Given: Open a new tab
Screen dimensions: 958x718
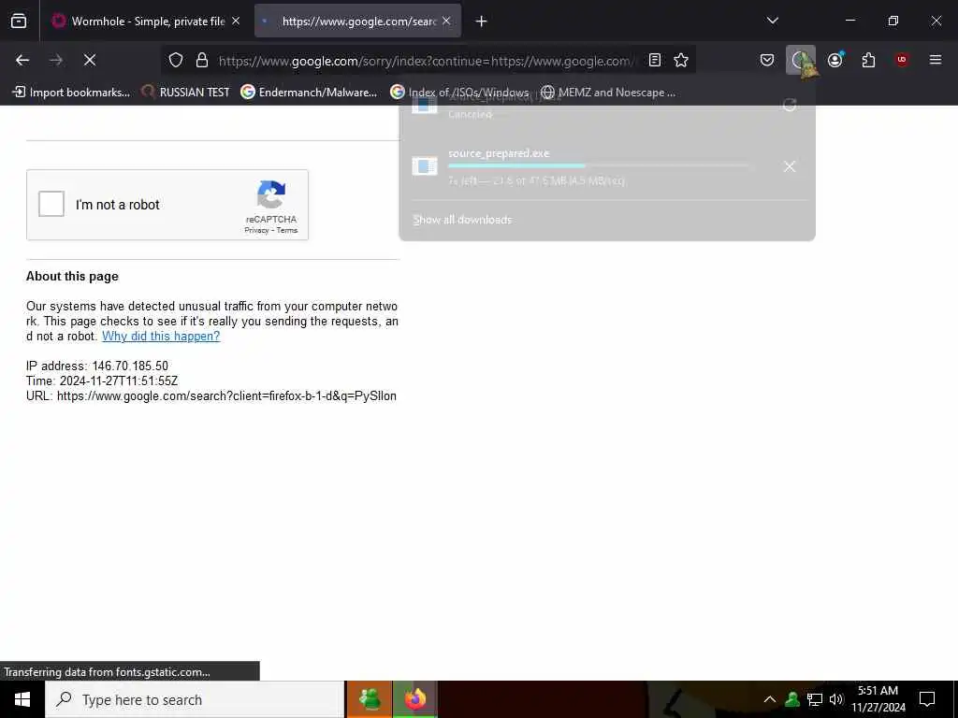Looking at the screenshot, I should pyautogui.click(x=482, y=22).
